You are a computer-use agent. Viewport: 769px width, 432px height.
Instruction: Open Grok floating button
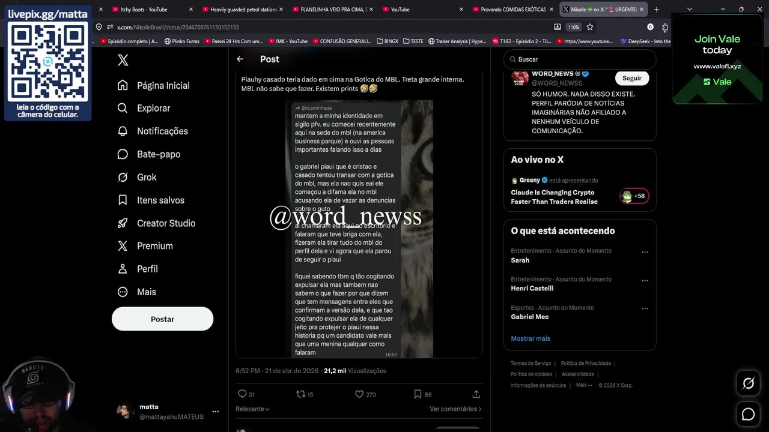click(x=748, y=383)
